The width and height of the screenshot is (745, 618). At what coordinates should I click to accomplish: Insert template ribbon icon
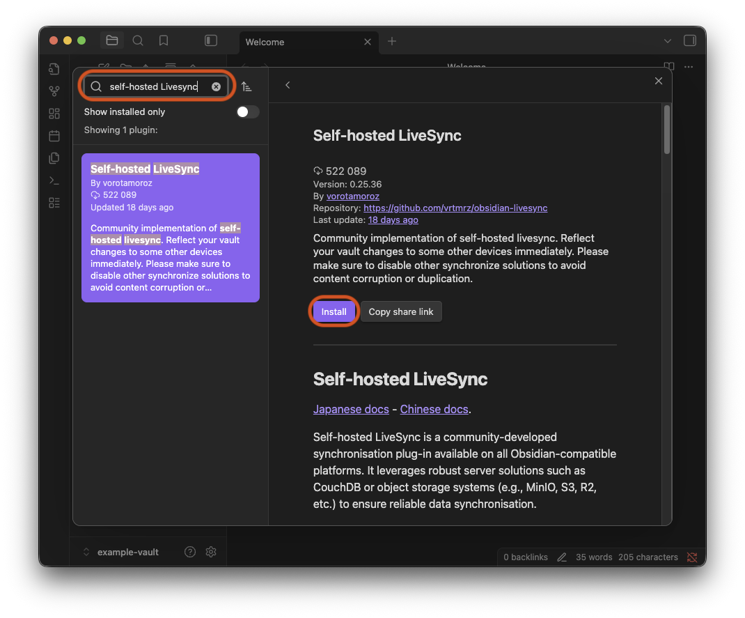pyautogui.click(x=54, y=158)
